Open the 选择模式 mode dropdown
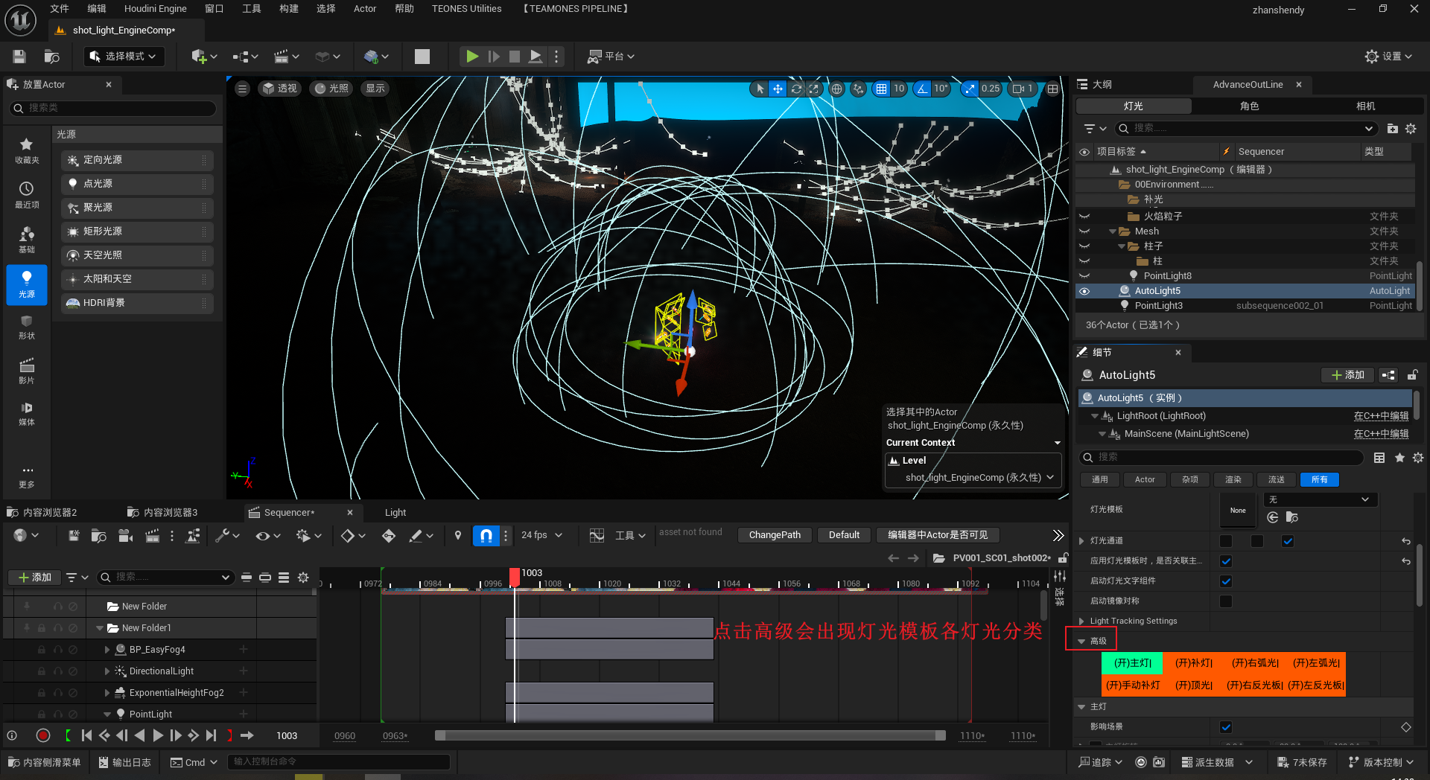 point(124,57)
